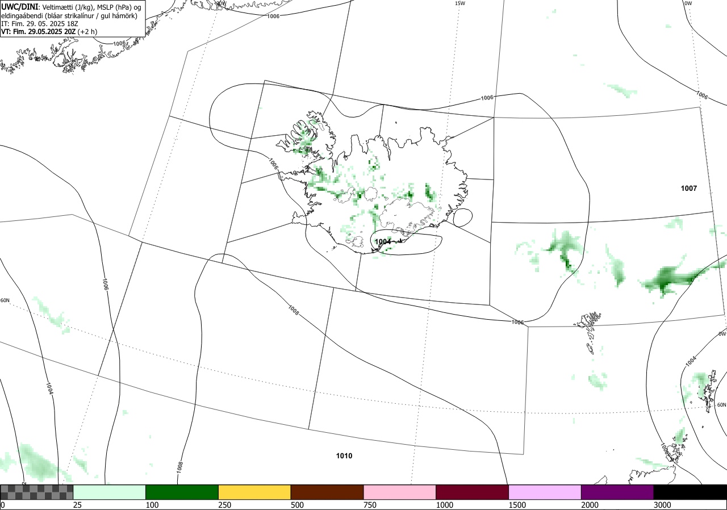Viewport: 727px width, 510px height.
Task: Click the light lilac 1500–2000 legend swatch
Action: click(545, 492)
